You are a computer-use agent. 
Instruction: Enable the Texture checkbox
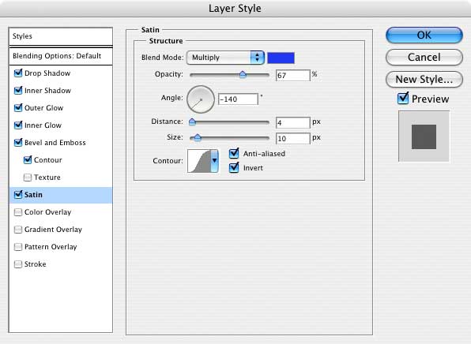[28, 178]
